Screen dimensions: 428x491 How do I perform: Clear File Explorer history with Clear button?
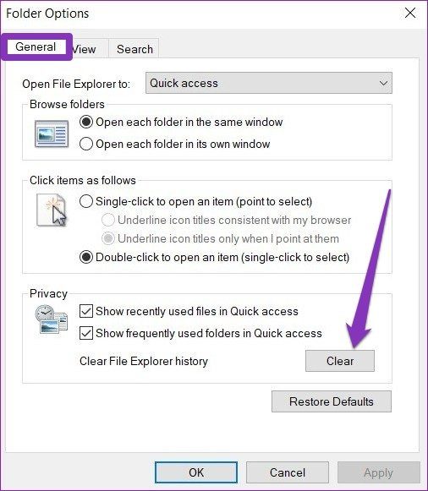340,361
